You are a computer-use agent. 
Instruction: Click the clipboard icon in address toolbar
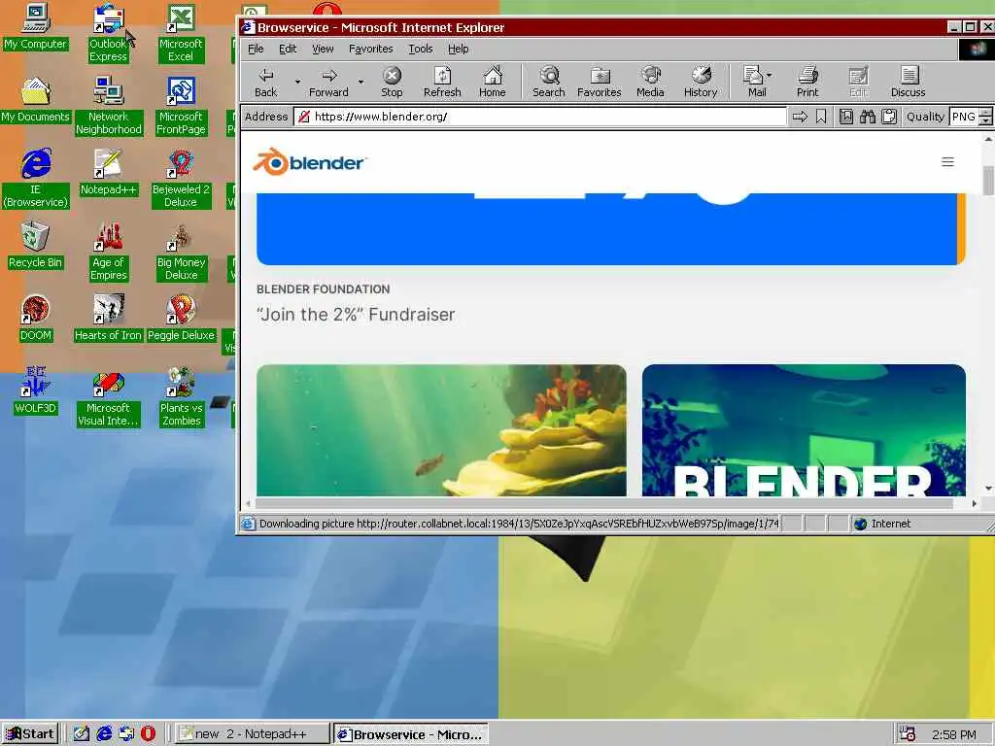[890, 117]
